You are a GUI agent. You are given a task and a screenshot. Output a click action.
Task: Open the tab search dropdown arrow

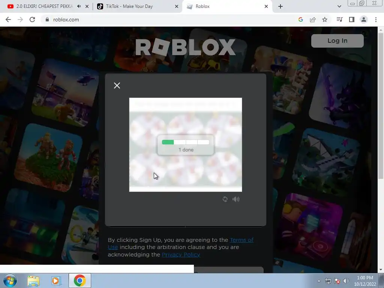(339, 6)
